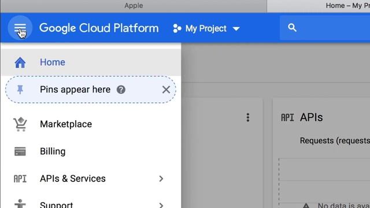Open the My Project selector dropdown
The height and width of the screenshot is (208, 370).
click(x=206, y=28)
